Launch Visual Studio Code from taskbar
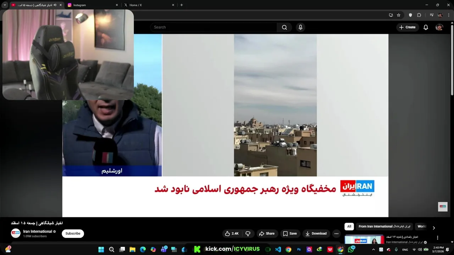This screenshot has height=255, width=454. [278, 249]
